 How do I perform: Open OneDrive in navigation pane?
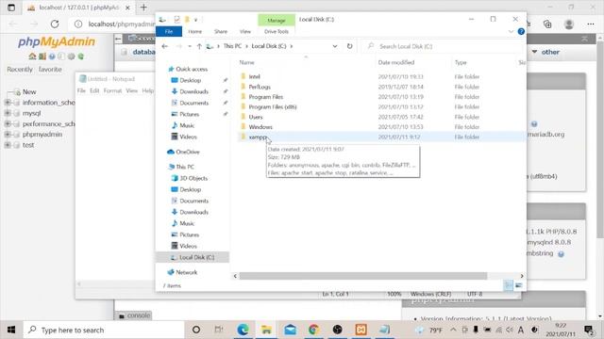[x=188, y=152]
